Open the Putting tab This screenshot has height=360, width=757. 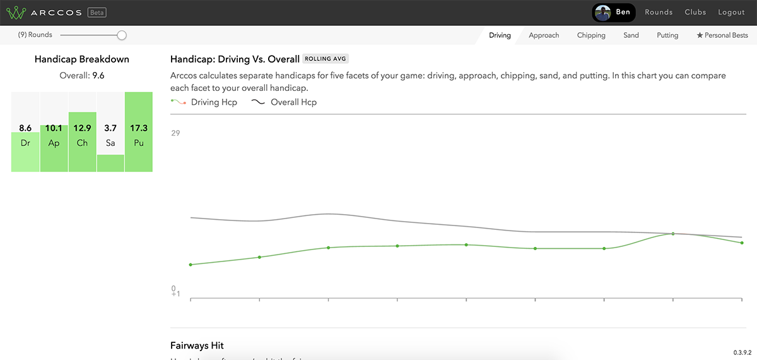(x=667, y=35)
